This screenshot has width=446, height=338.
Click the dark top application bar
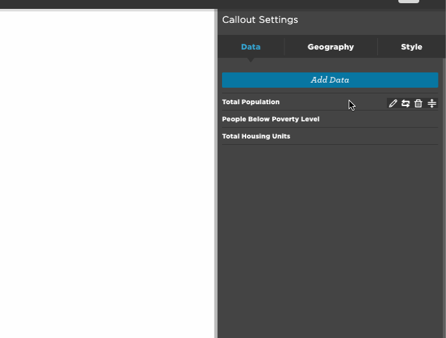(199, 4)
